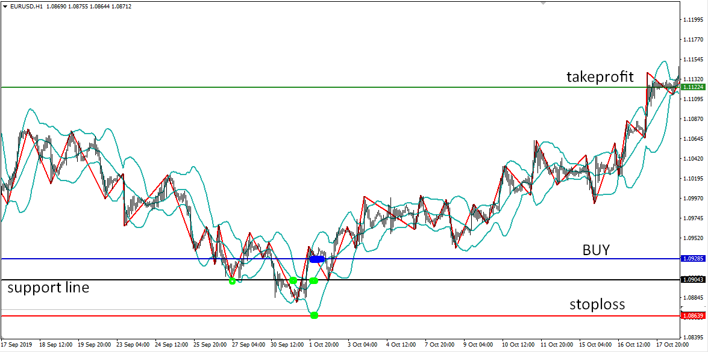Click the green takeprofit price tag 1.1122
708x352 pixels.
pyautogui.click(x=694, y=87)
